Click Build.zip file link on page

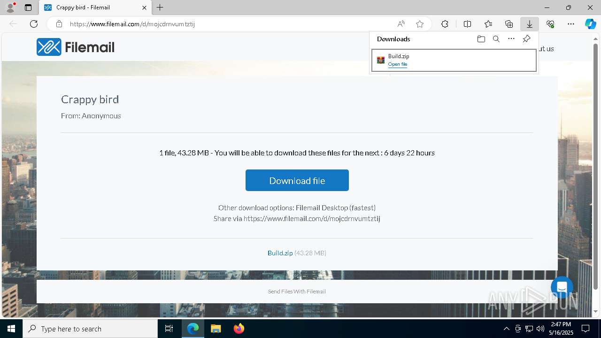(x=280, y=253)
